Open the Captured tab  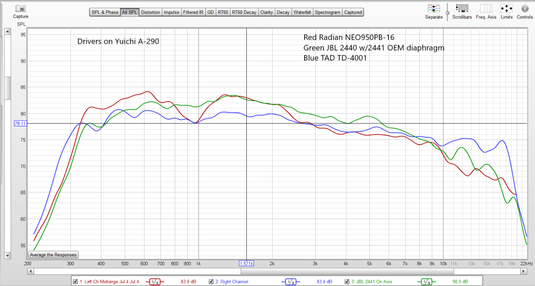[353, 12]
